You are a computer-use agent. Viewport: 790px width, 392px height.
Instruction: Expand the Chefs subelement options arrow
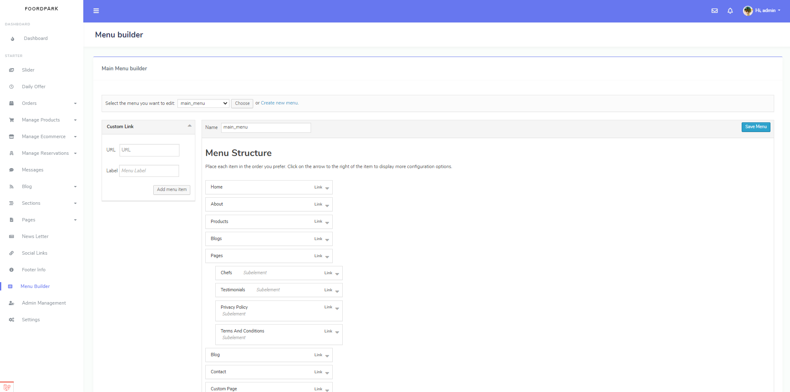[337, 274]
